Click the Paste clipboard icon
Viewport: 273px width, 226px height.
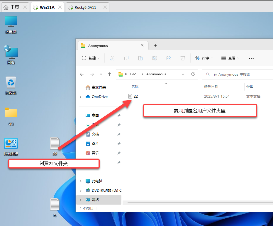click(140, 58)
